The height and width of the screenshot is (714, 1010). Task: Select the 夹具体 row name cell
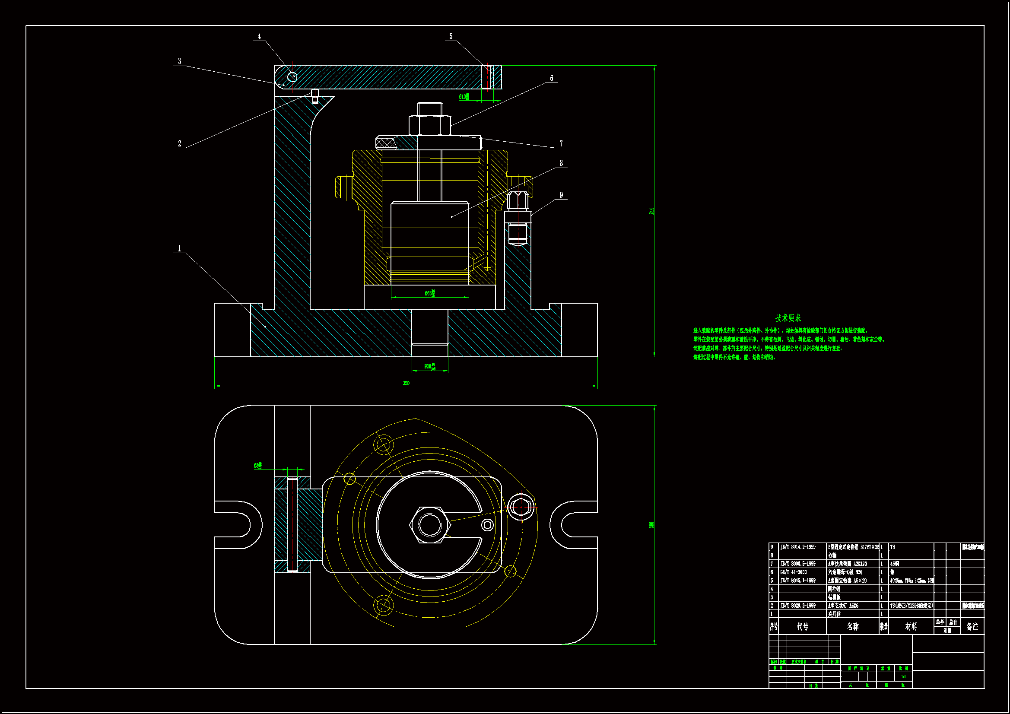(x=835, y=614)
